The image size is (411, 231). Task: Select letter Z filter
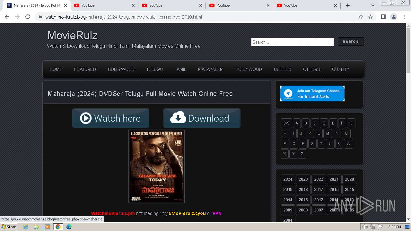[302, 154]
